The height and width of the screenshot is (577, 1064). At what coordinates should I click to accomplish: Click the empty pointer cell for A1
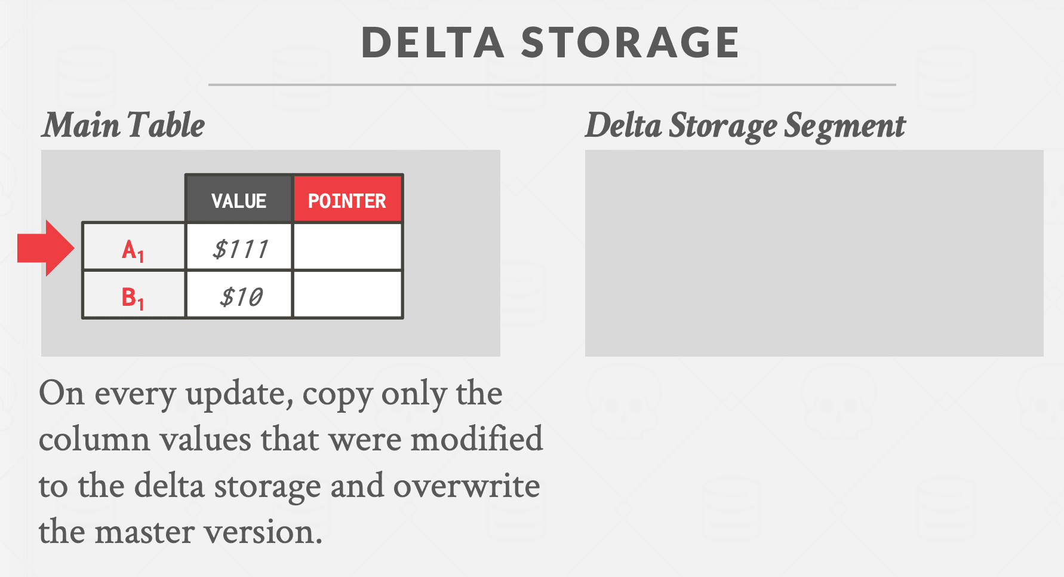tap(348, 247)
